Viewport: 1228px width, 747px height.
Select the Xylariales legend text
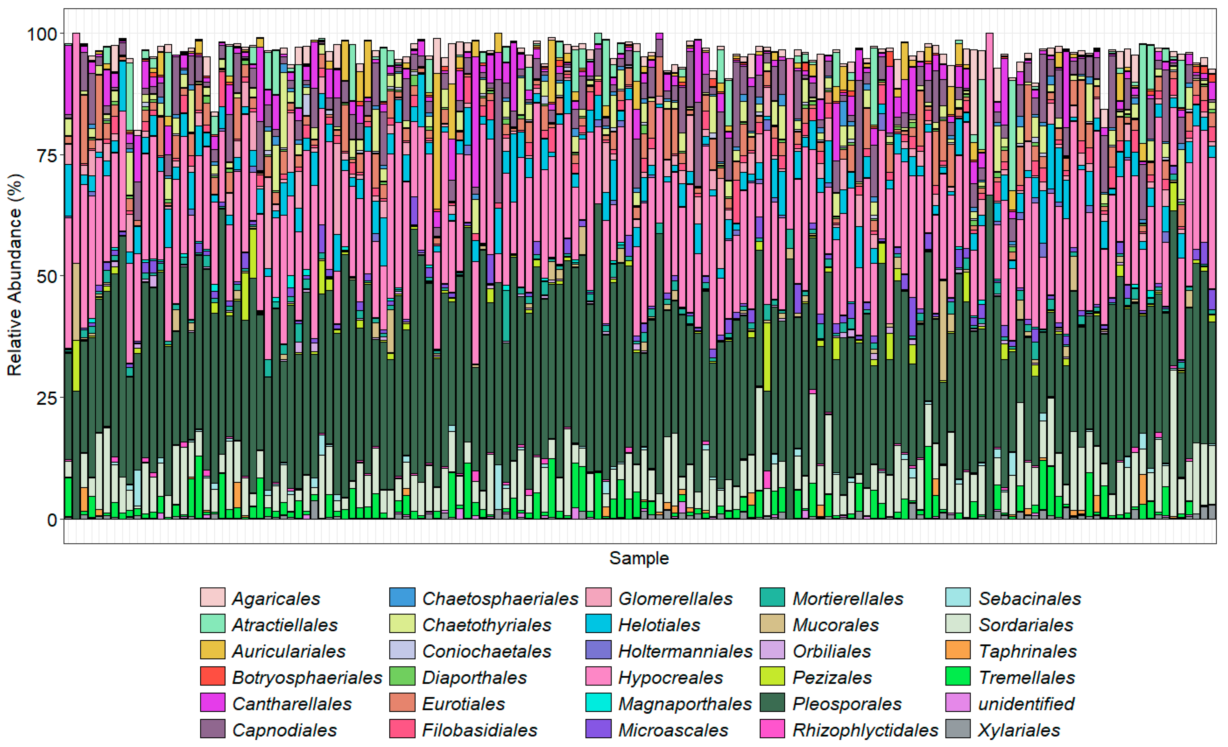1019,731
